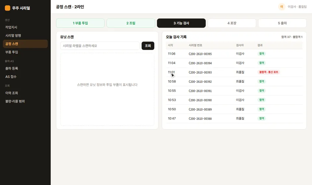Image resolution: width=312 pixels, height=185 pixels.
Task: Click the 불합격 · 통신 포트 badge
Action: pyautogui.click(x=269, y=72)
